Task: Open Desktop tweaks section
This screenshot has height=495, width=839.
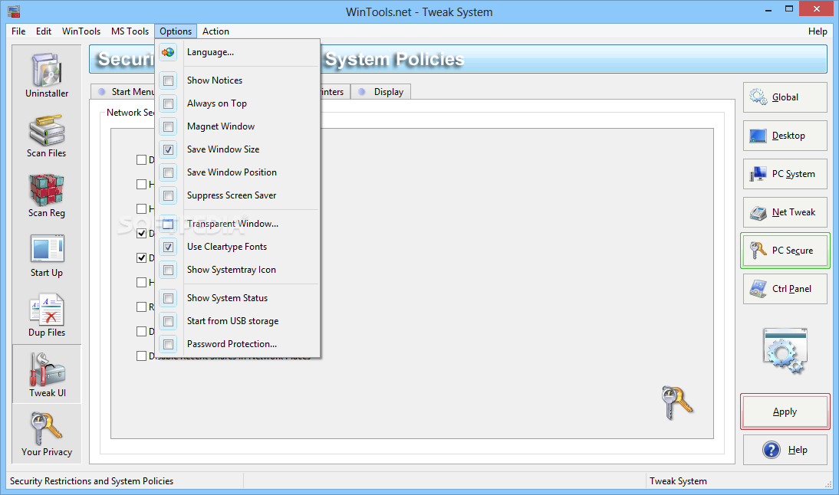Action: [785, 136]
